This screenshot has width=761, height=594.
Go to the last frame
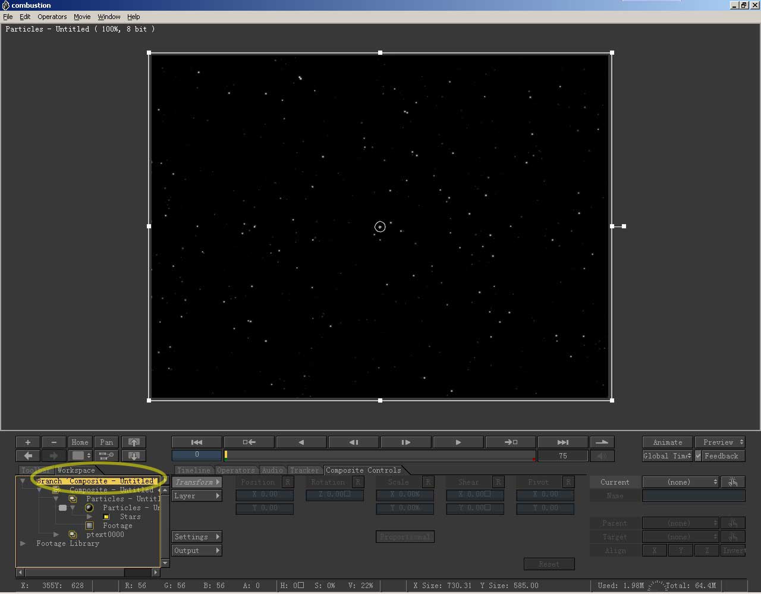pos(562,442)
